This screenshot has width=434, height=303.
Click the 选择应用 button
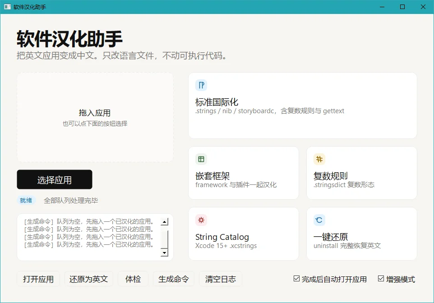(x=55, y=179)
